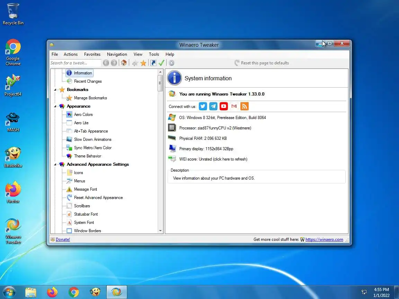Select Alt+Tab Appearance in the tree

pos(91,131)
